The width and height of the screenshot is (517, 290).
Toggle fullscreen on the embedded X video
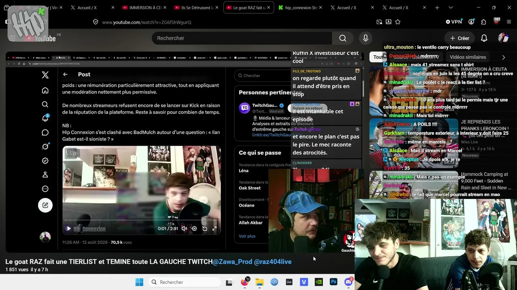click(214, 228)
